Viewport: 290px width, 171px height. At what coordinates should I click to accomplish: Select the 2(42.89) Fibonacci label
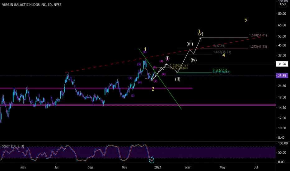click(219, 46)
